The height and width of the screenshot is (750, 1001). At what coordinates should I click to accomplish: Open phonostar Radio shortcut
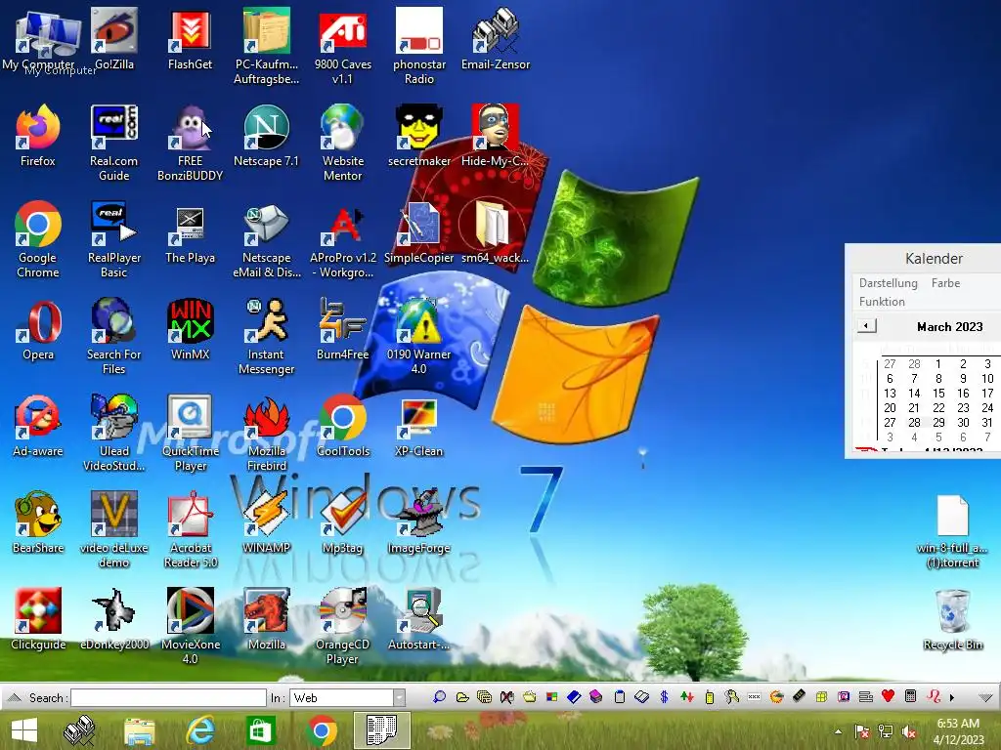point(418,47)
